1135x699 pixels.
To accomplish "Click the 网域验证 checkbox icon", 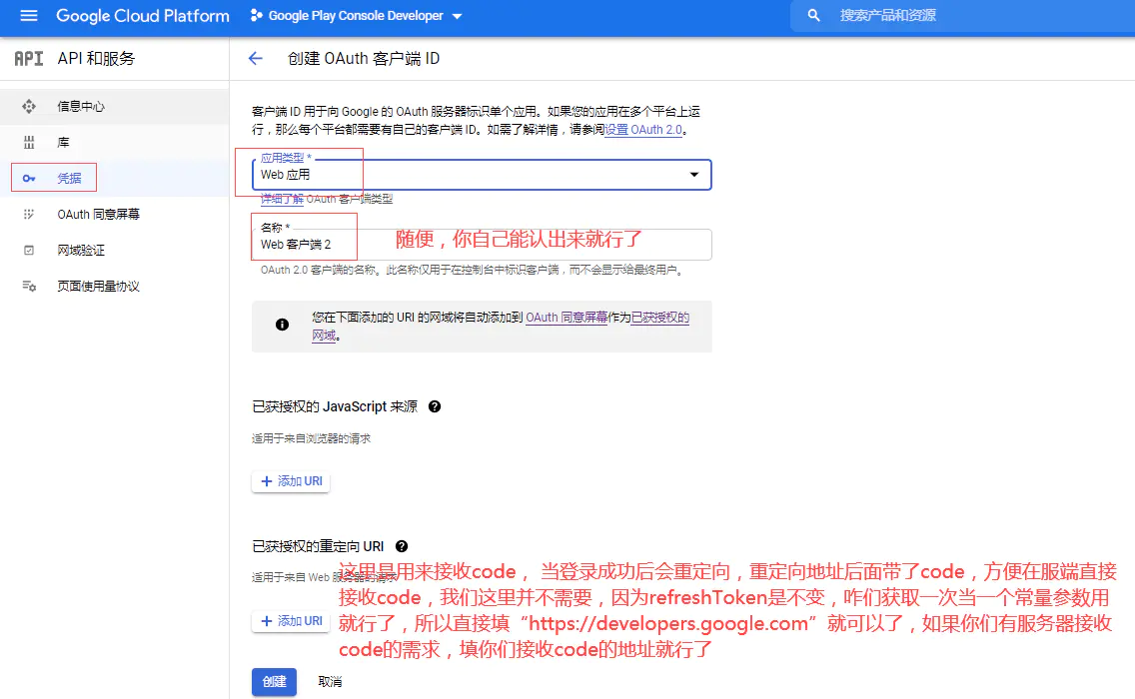I will 29,251.
